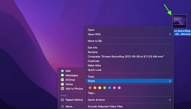
Task: Select the Add to Photos icon
Action: pyautogui.click(x=62, y=88)
